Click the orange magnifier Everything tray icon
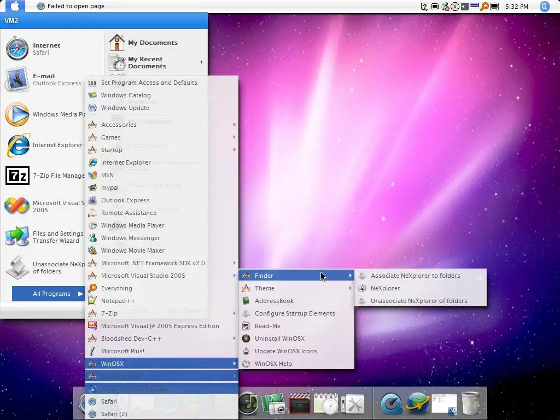This screenshot has width=560, height=420. point(485,7)
